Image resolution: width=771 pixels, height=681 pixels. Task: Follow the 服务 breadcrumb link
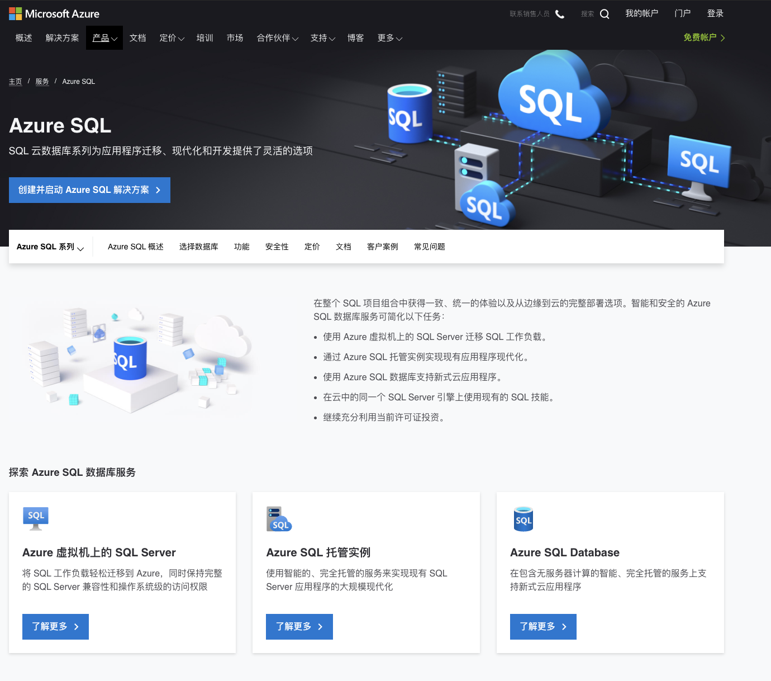(42, 82)
